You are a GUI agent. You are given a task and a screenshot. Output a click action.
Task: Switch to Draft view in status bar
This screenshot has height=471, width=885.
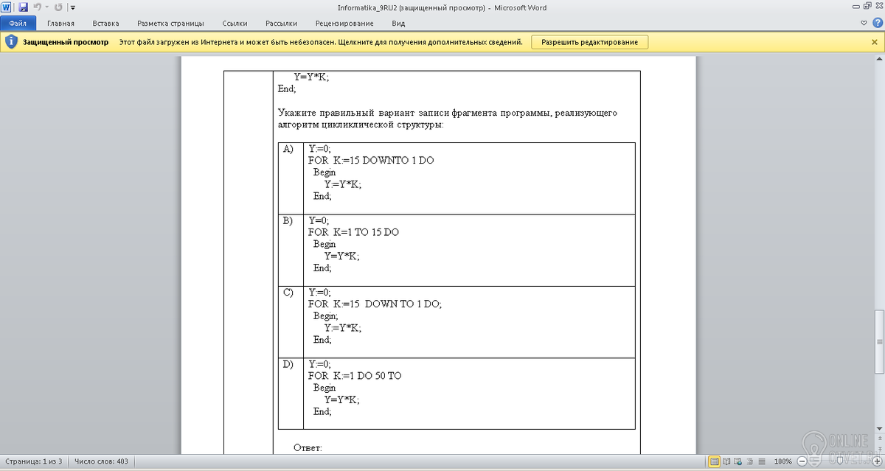click(763, 461)
